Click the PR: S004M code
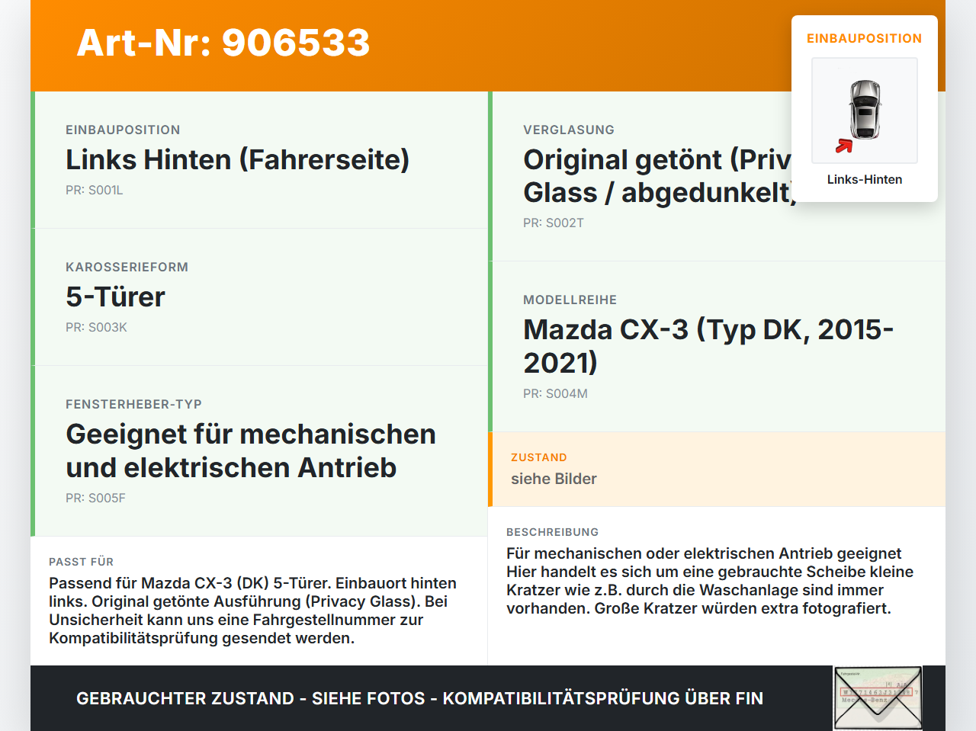The height and width of the screenshot is (731, 976). point(555,394)
